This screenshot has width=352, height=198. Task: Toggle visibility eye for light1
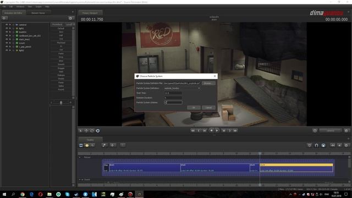point(7,28)
